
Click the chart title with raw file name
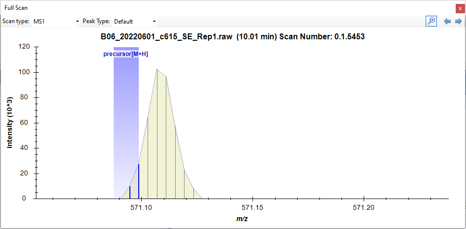coord(232,37)
